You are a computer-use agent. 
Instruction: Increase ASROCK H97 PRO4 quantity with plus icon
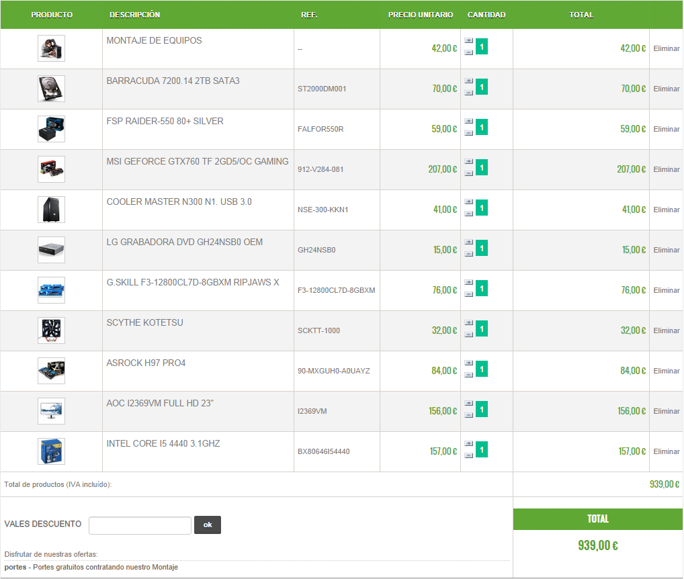pos(468,363)
